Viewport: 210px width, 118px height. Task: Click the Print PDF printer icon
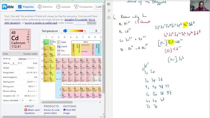click(x=64, y=110)
